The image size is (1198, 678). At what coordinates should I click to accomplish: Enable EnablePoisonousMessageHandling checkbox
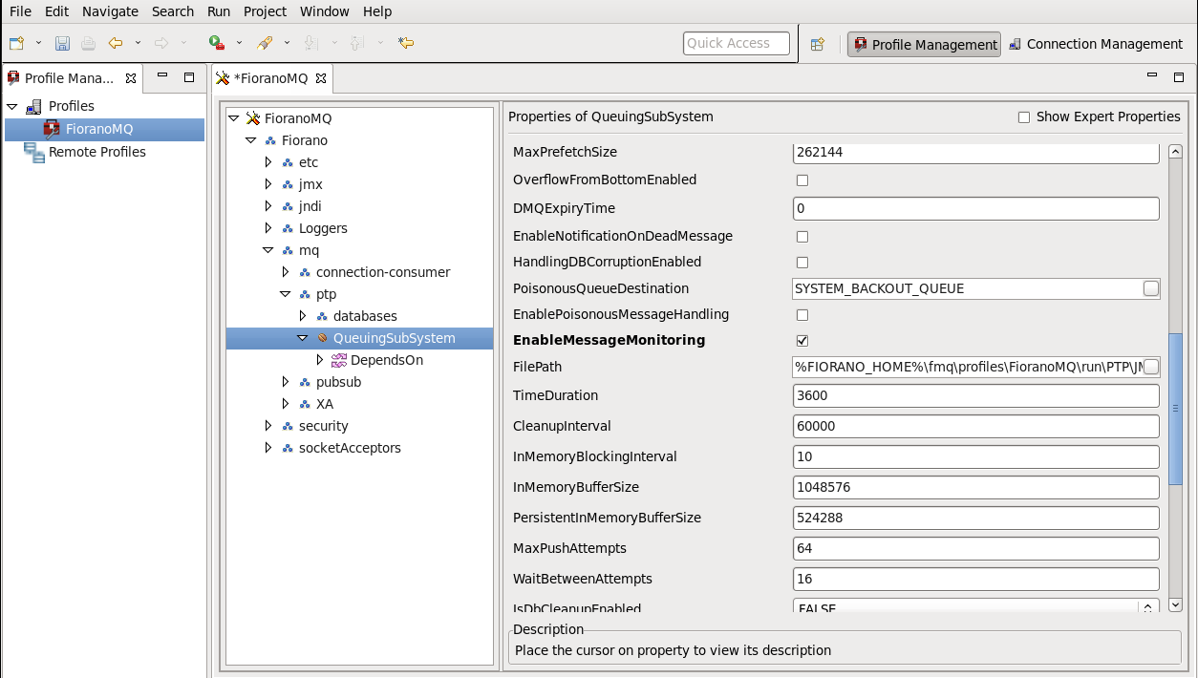click(802, 315)
